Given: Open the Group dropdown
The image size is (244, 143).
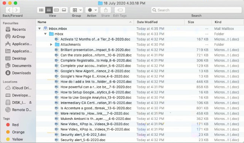Looking at the screenshot, I should click(x=77, y=10).
